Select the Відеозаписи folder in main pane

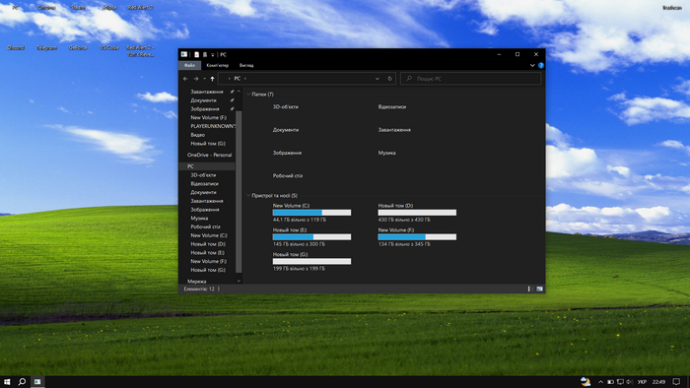[x=392, y=106]
